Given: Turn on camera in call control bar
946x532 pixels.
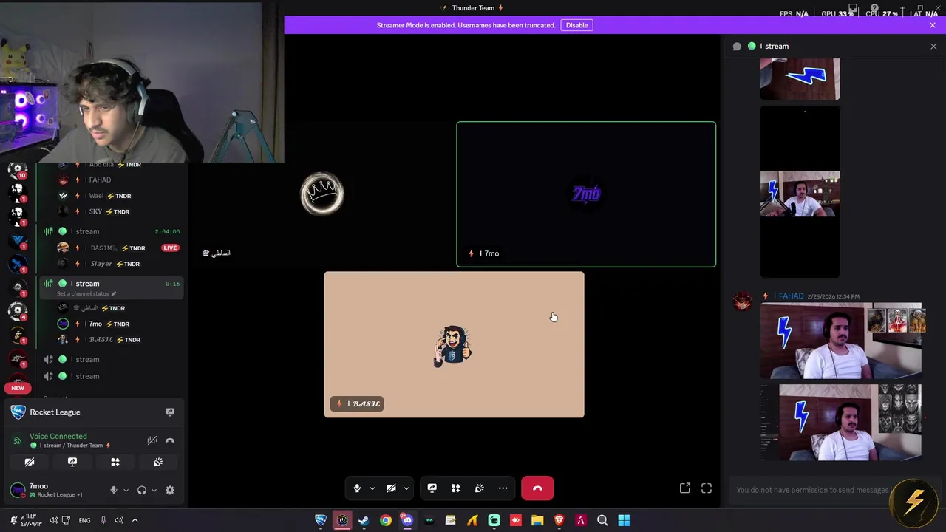Looking at the screenshot, I should pyautogui.click(x=391, y=488).
